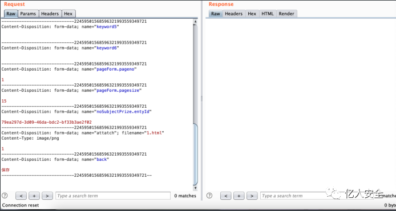
Task: Click the Response panel title
Action: 221,4
